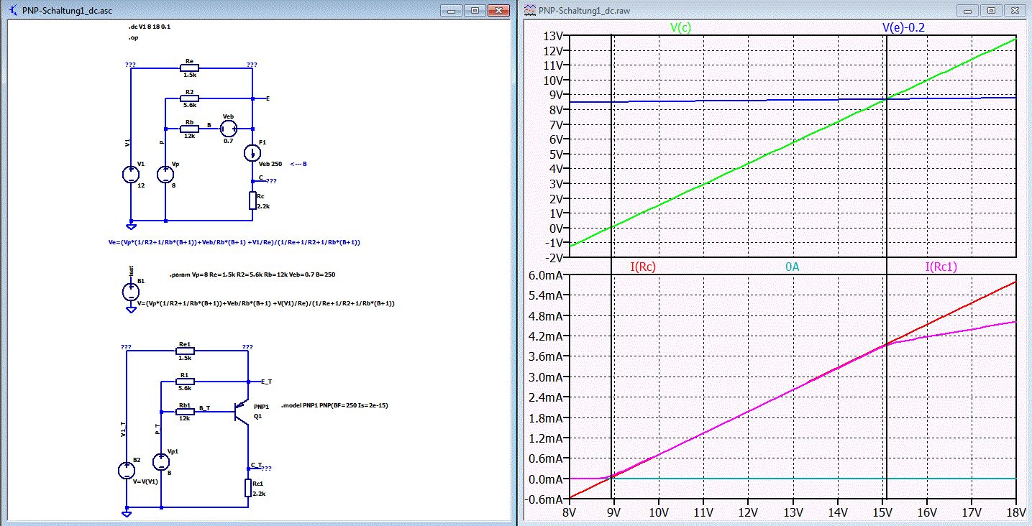The width and height of the screenshot is (1032, 526).
Task: Click the Rc 2.2k resistor symbol
Action: tap(252, 200)
